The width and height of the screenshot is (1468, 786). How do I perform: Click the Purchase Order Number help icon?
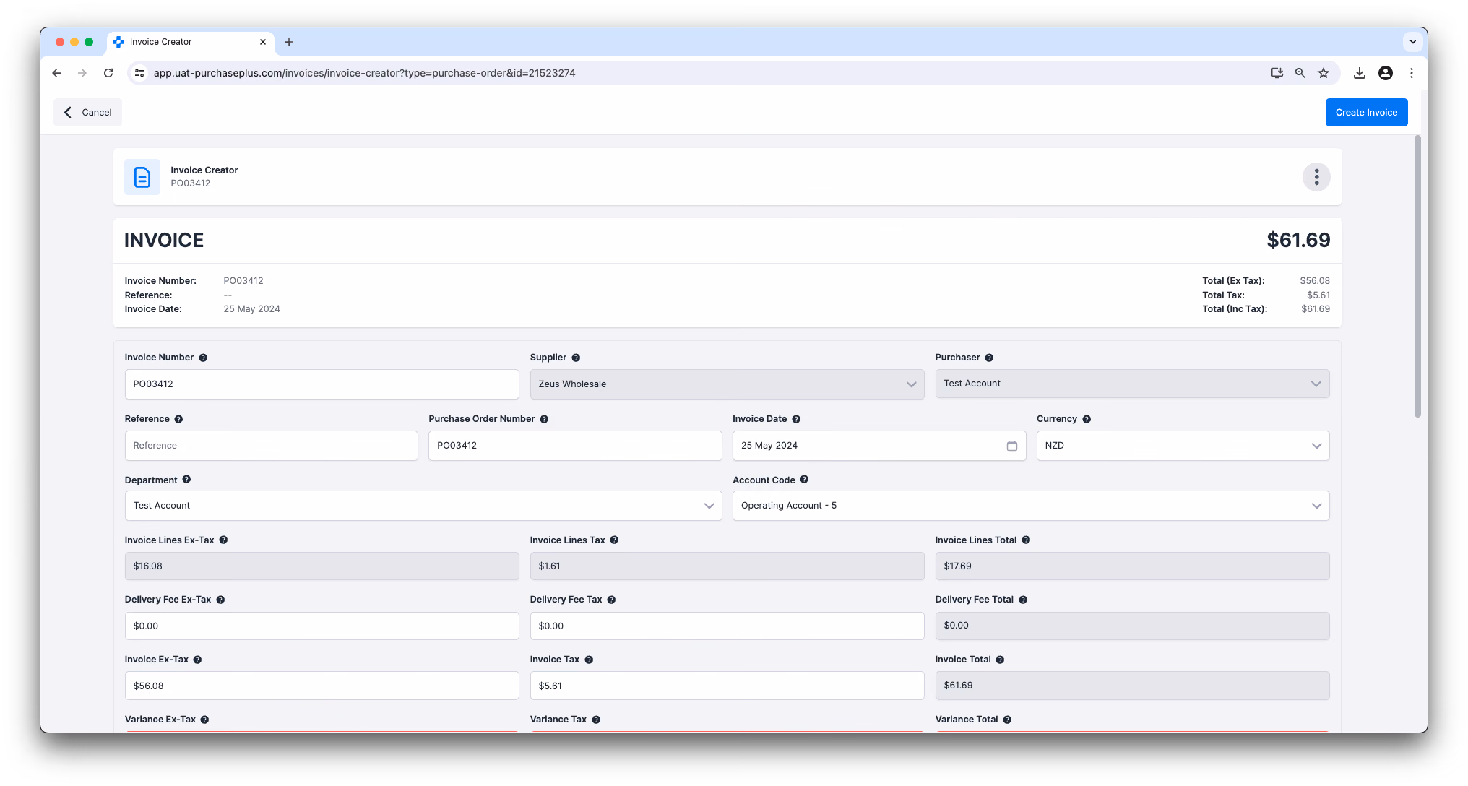pyautogui.click(x=544, y=419)
